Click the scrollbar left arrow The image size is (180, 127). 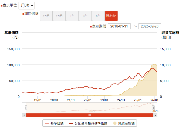tap(24, 115)
